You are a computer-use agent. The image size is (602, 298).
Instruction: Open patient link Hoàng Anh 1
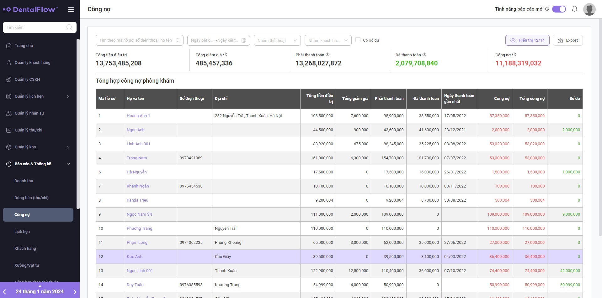138,116
